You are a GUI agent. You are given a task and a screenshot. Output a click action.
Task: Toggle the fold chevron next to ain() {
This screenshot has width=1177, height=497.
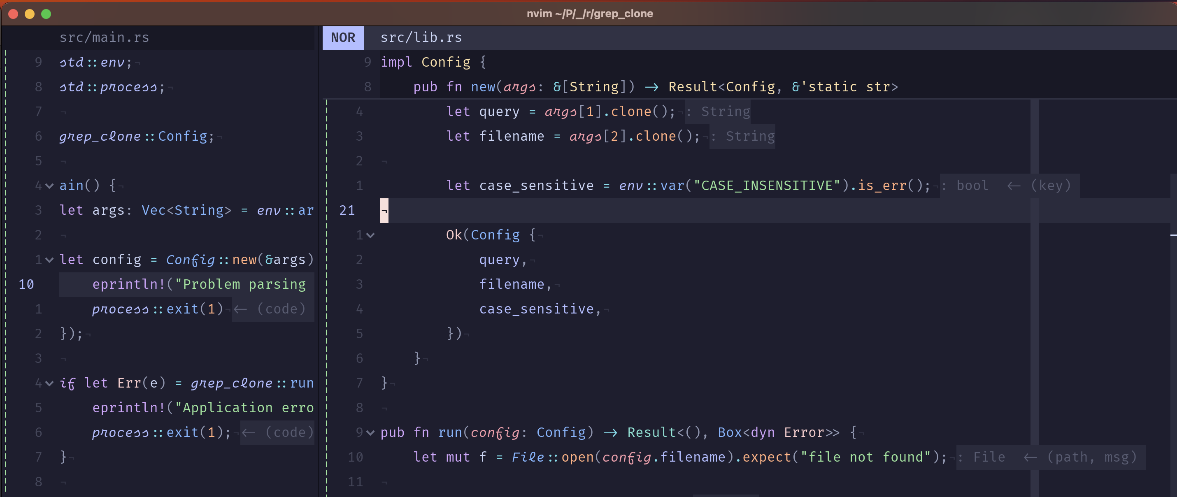[x=49, y=186]
